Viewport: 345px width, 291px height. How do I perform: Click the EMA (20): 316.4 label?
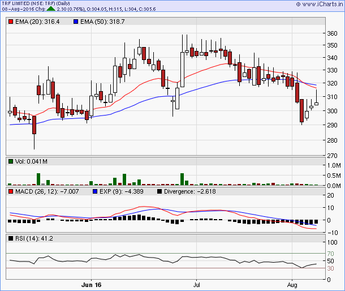pyautogui.click(x=37, y=22)
